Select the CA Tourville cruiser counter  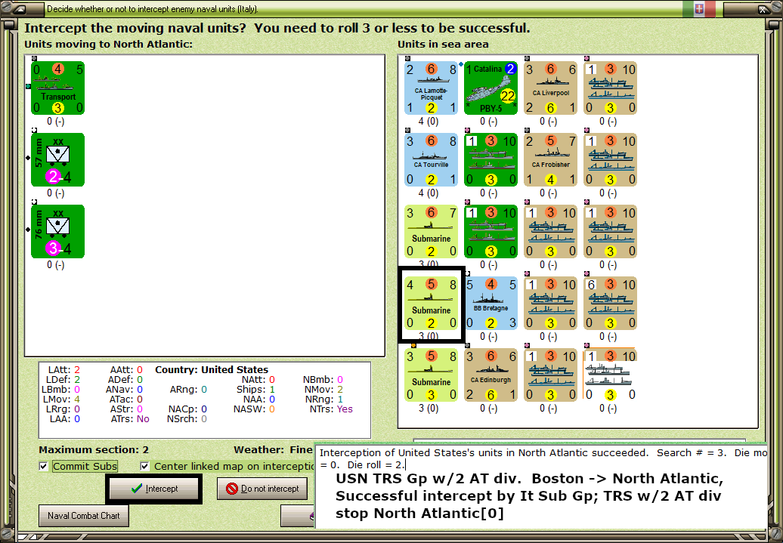click(431, 159)
